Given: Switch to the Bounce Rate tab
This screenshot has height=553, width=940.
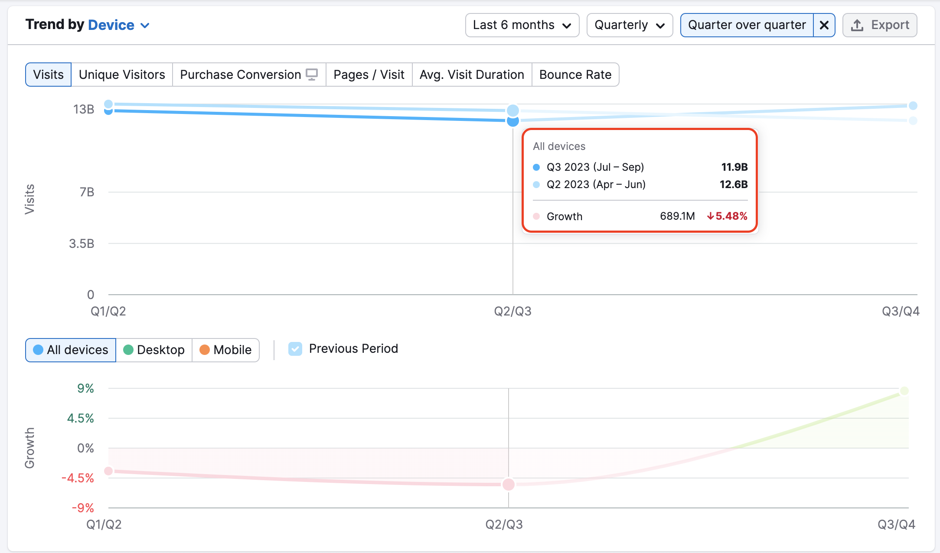Looking at the screenshot, I should (x=575, y=75).
